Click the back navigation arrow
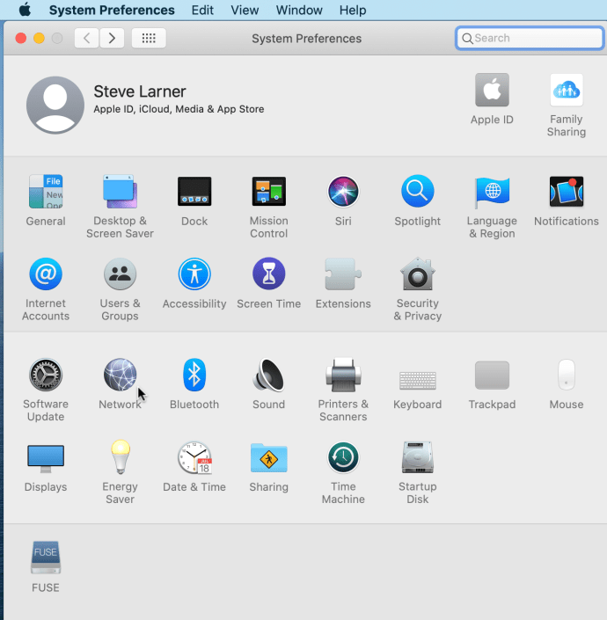Viewport: 607px width, 620px height. [x=86, y=39]
